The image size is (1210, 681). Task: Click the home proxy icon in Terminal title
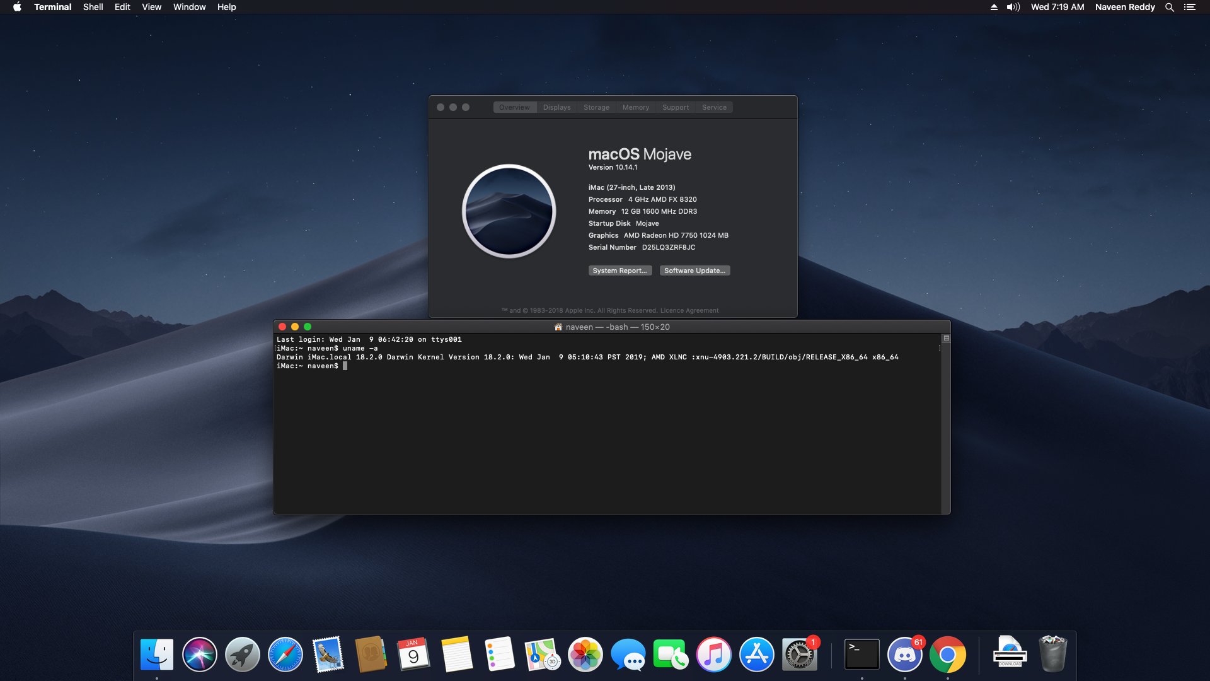point(558,327)
